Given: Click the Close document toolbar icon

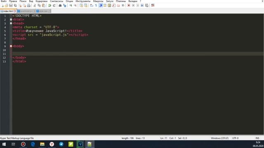Looking at the screenshot, I should pyautogui.click(x=20, y=5).
